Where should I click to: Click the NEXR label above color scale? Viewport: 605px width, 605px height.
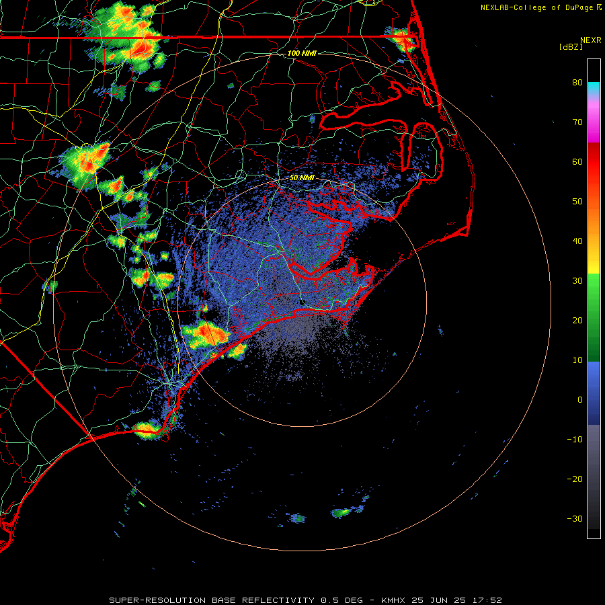point(591,40)
